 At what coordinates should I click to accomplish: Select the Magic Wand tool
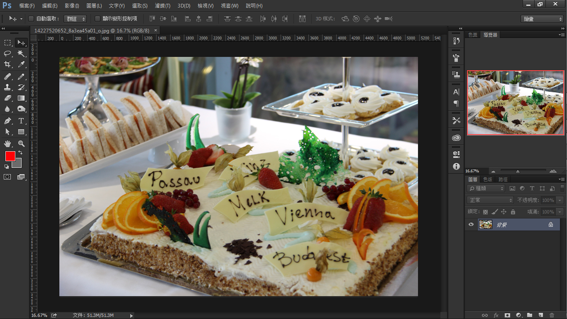(21, 53)
